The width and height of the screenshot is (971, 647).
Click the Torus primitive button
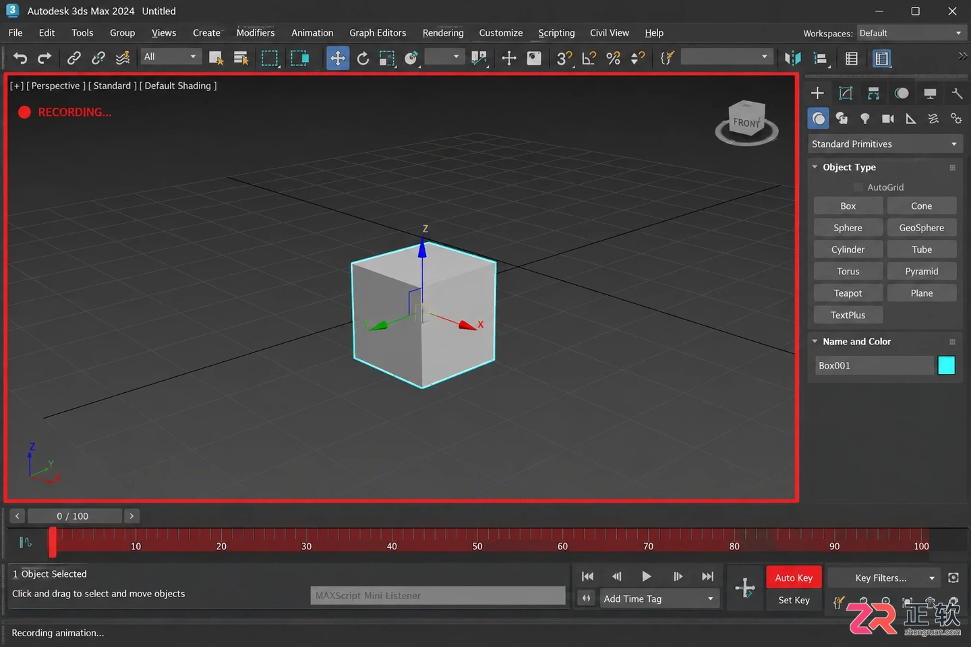pyautogui.click(x=848, y=271)
